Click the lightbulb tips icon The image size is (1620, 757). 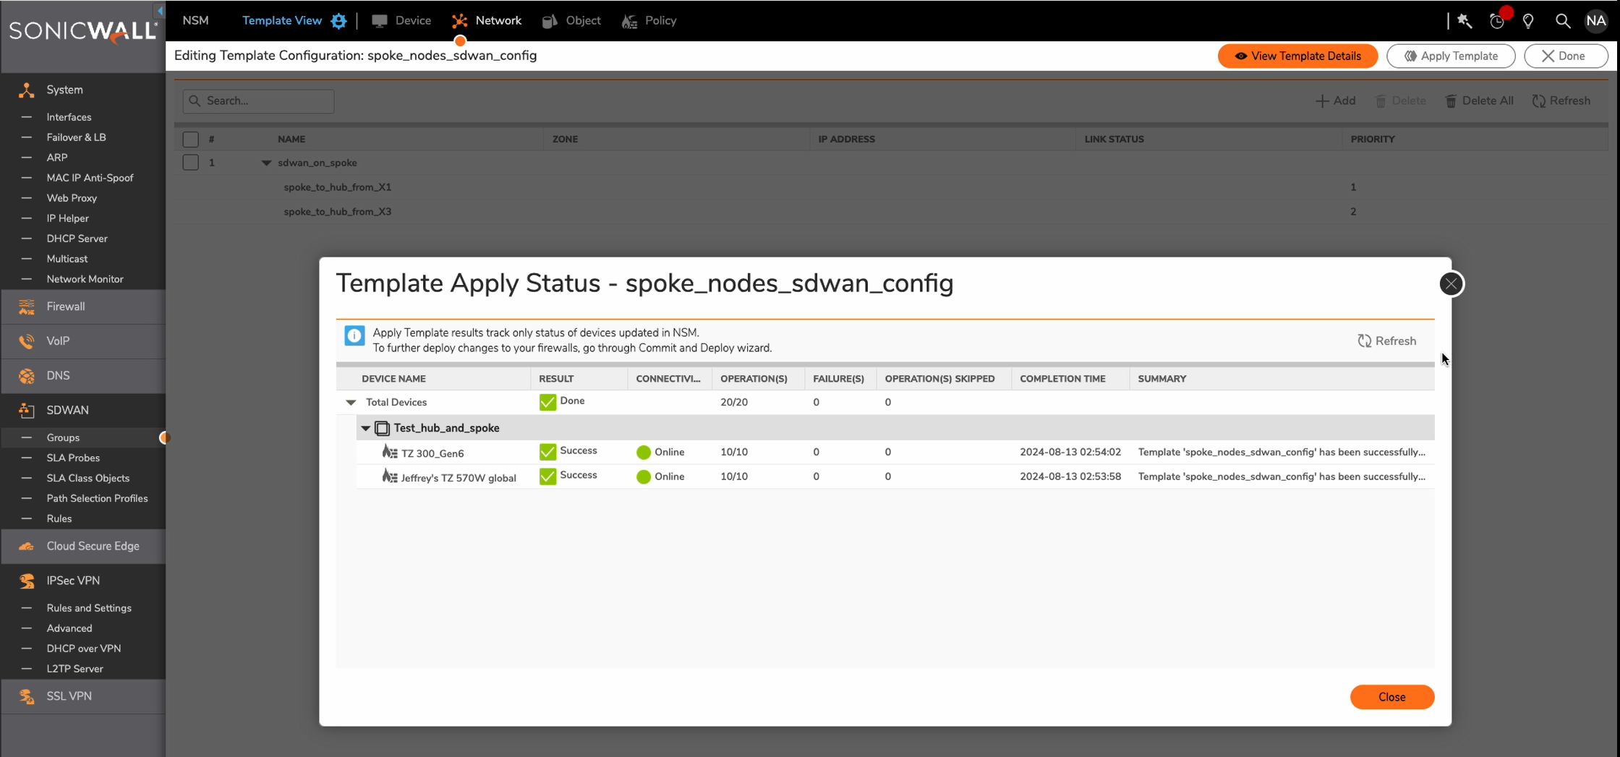[1529, 21]
